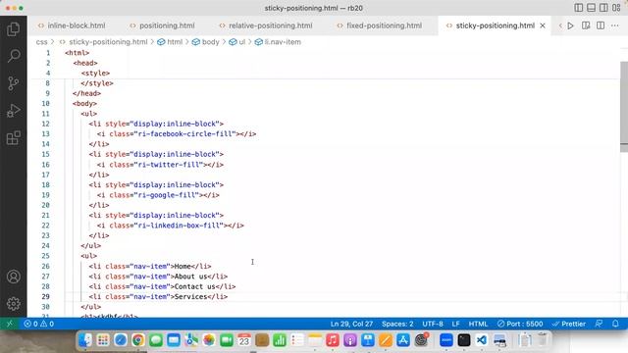Viewport: 628px width, 353px height.
Task: Close the sticky-positioning.html tab
Action: pyautogui.click(x=543, y=25)
